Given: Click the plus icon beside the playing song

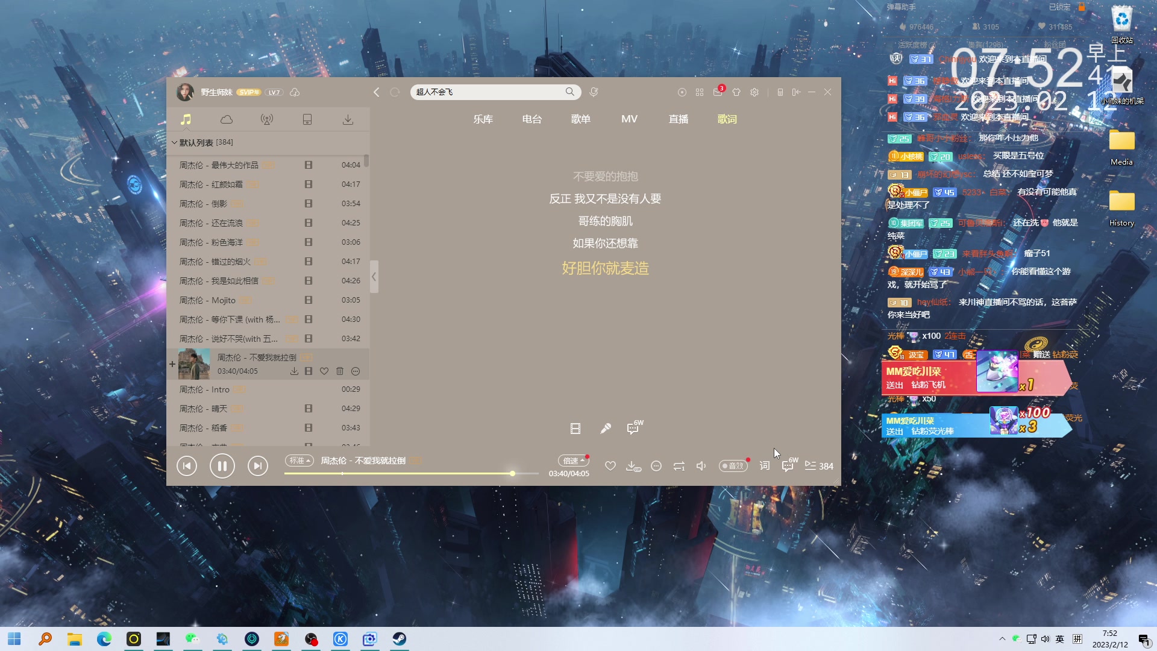Looking at the screenshot, I should [x=172, y=364].
